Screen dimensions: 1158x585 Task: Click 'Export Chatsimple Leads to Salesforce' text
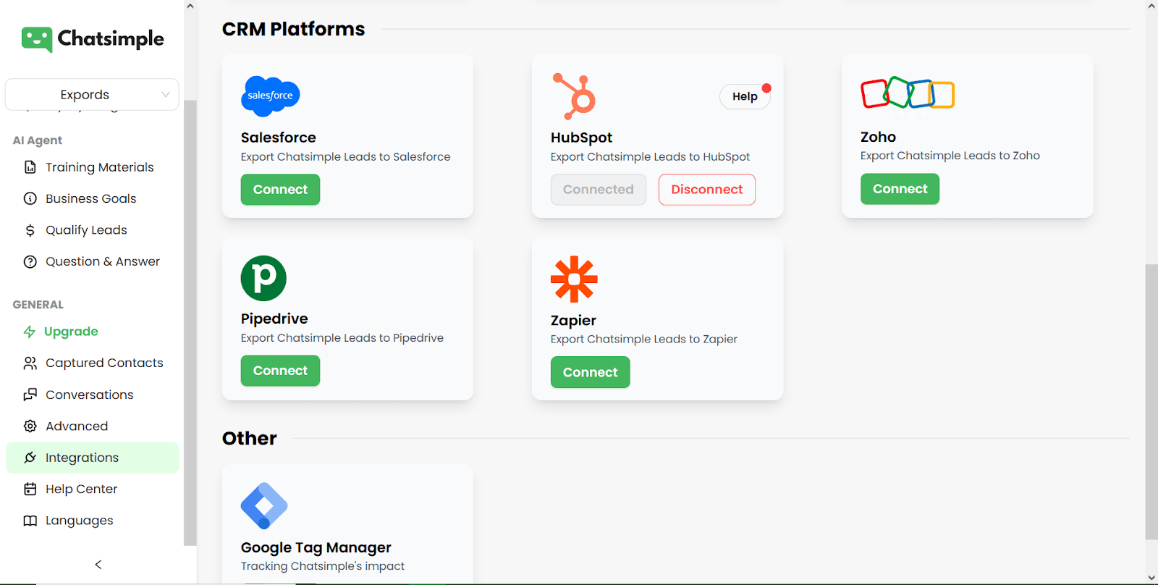(x=345, y=156)
